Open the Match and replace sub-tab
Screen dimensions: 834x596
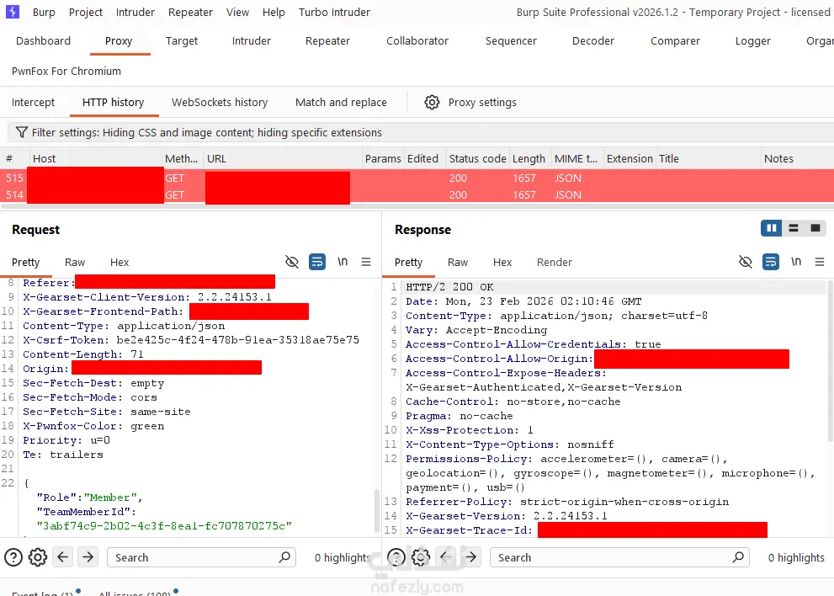tap(341, 102)
